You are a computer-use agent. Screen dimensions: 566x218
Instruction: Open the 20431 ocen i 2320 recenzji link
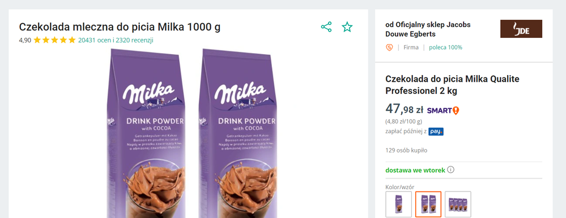116,40
